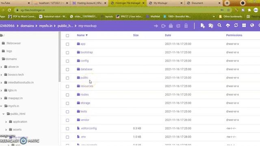The image size is (260, 146).
Task: Bookmark this page with the star icon
Action: [x=228, y=10]
